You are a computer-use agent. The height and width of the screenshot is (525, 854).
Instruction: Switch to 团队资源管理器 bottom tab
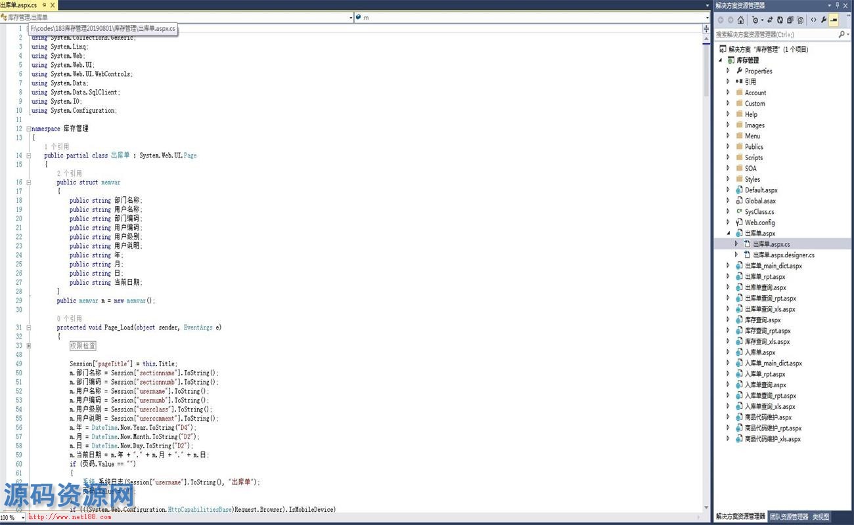[789, 517]
